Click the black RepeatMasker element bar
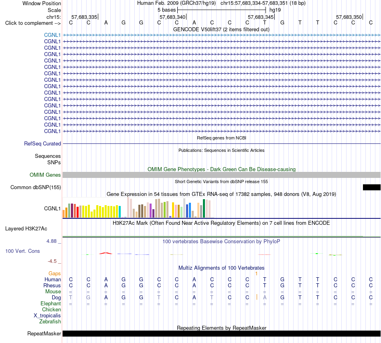 click(x=222, y=333)
